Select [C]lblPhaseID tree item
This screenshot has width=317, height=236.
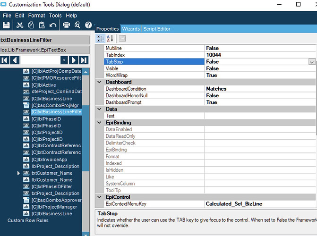pyautogui.click(x=46, y=119)
